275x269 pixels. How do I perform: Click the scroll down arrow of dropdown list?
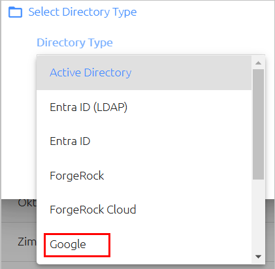pyautogui.click(x=259, y=257)
